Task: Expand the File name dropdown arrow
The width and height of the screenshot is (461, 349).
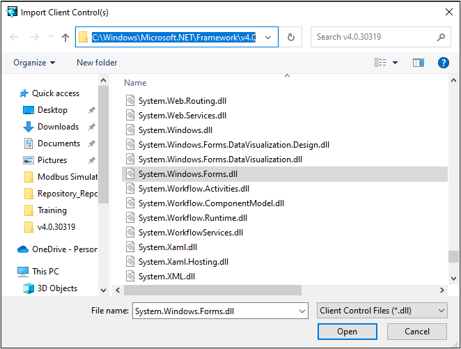Action: (302, 311)
